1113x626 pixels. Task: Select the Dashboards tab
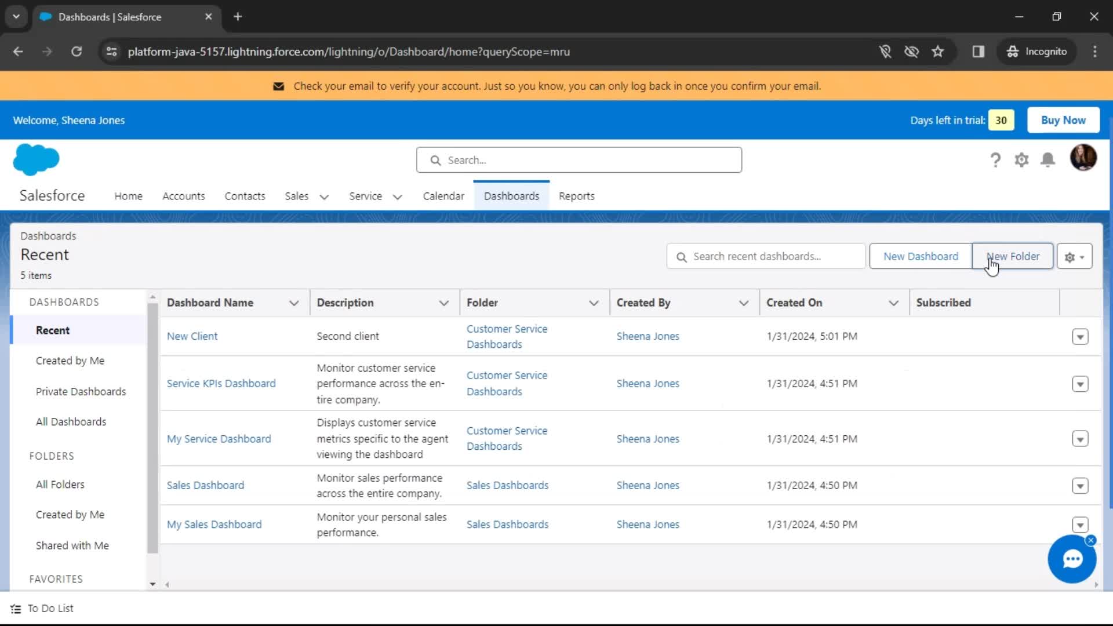(511, 196)
